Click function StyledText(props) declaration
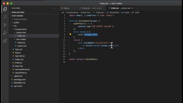The width and height of the screenshot is (183, 103). [84, 21]
